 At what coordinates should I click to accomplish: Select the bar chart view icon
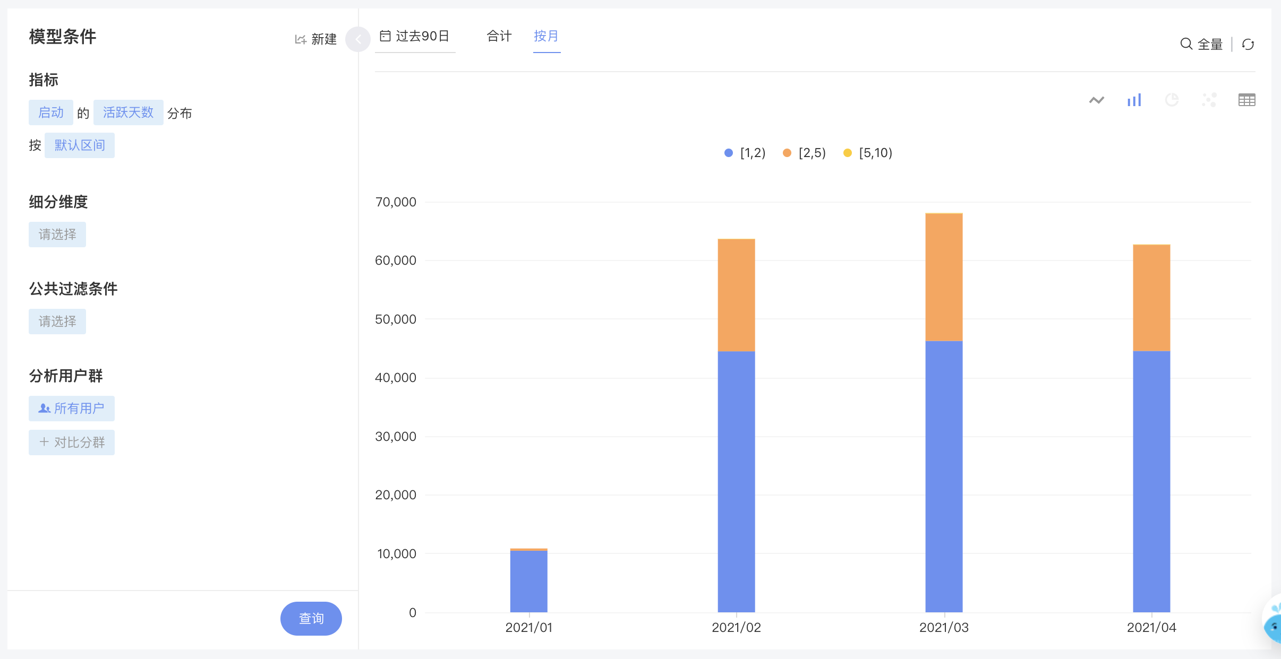[x=1134, y=100]
